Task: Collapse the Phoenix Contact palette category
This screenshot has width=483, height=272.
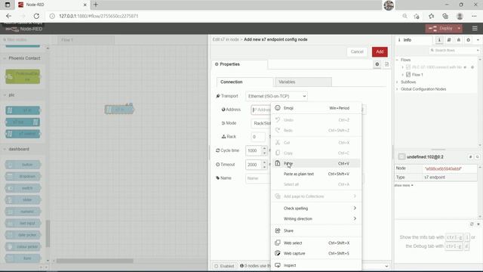Action: 22,58
